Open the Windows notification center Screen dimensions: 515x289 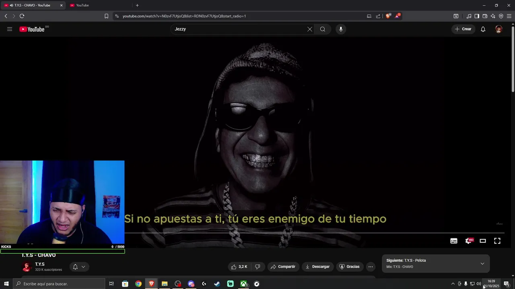(507, 284)
